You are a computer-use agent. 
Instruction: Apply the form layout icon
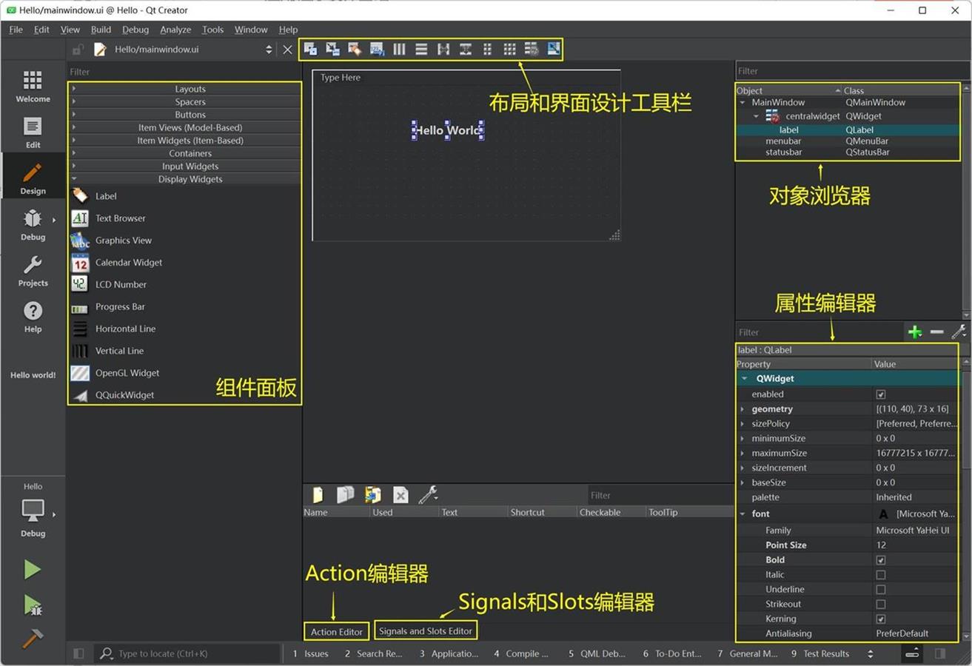pos(487,49)
